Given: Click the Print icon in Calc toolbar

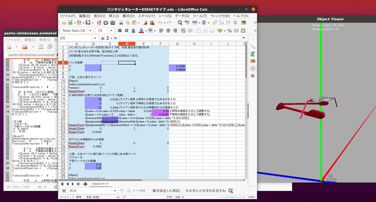Looking at the screenshot, I should coord(106,23).
